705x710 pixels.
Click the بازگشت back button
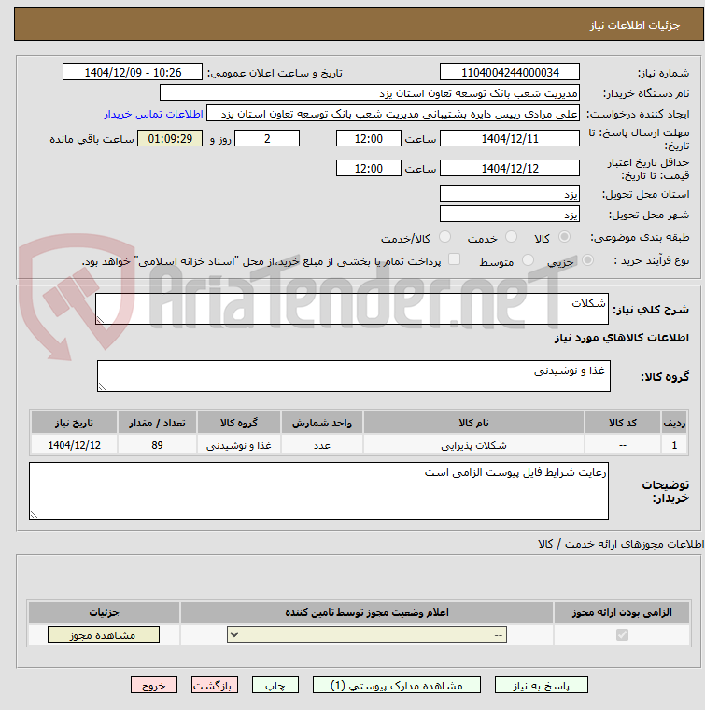click(x=215, y=685)
